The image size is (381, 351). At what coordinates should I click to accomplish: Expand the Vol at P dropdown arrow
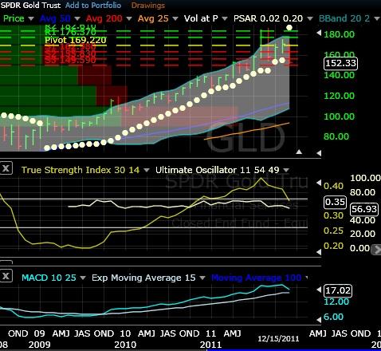[225, 18]
